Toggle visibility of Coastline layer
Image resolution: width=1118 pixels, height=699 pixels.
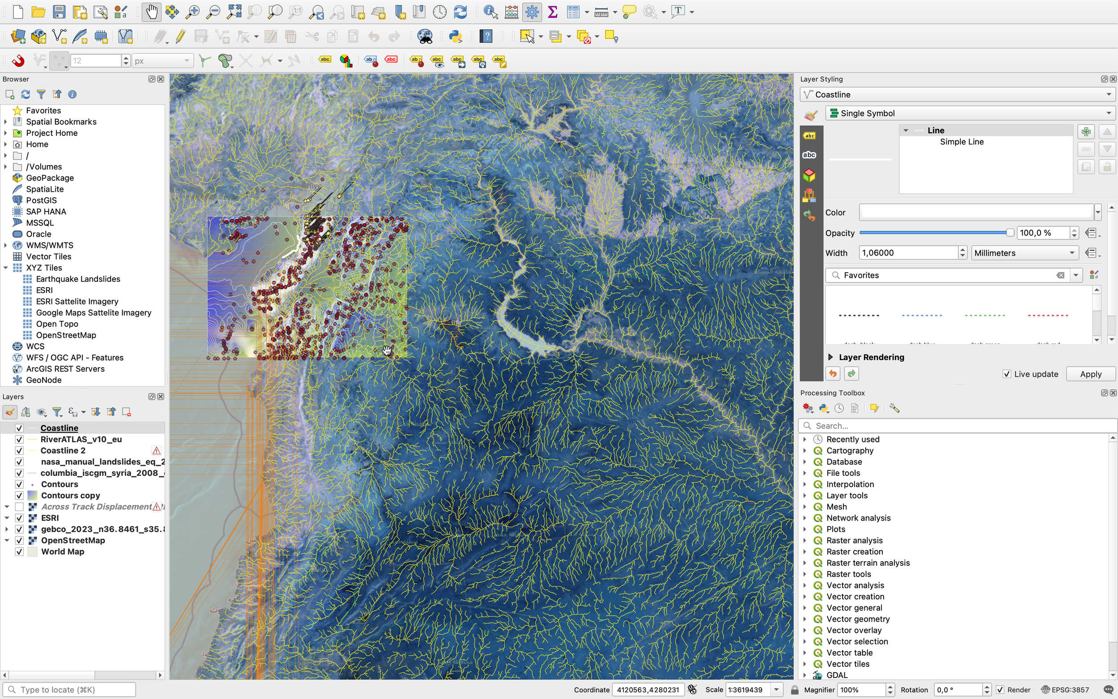pyautogui.click(x=19, y=428)
